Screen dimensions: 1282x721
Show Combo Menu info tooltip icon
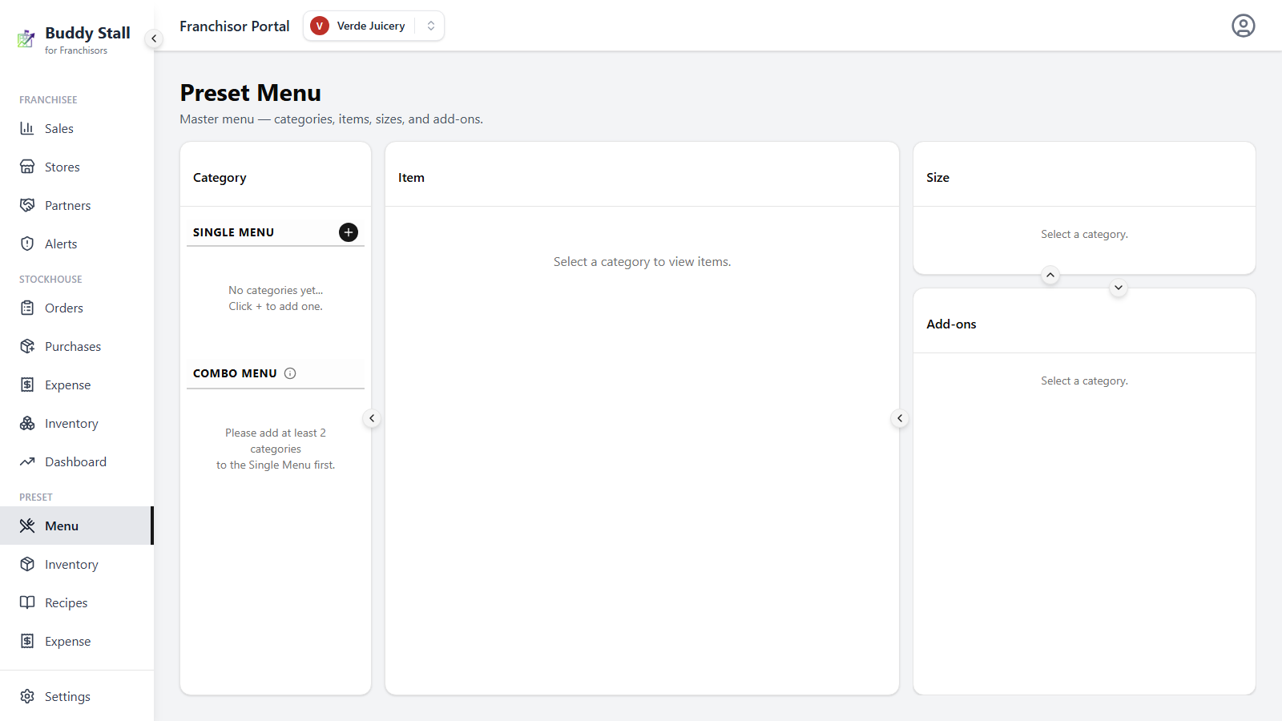[x=290, y=373]
